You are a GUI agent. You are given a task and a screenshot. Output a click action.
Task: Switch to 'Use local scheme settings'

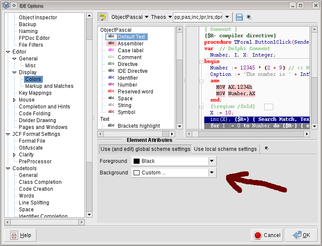point(225,149)
